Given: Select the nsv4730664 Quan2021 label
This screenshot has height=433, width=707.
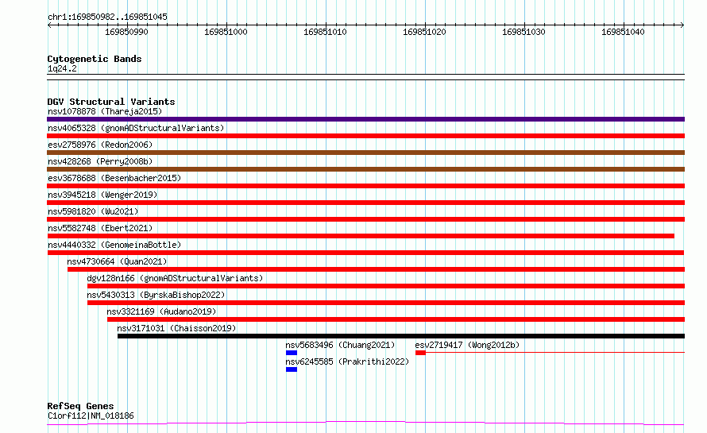Looking at the screenshot, I should [x=117, y=261].
